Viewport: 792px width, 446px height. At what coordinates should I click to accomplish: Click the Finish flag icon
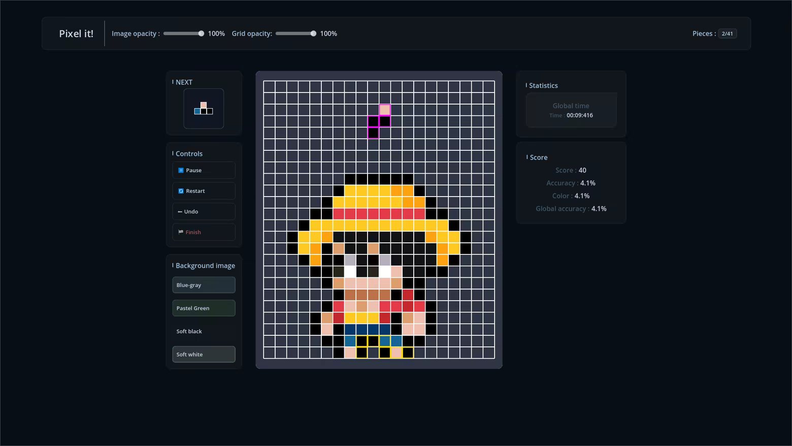click(181, 232)
